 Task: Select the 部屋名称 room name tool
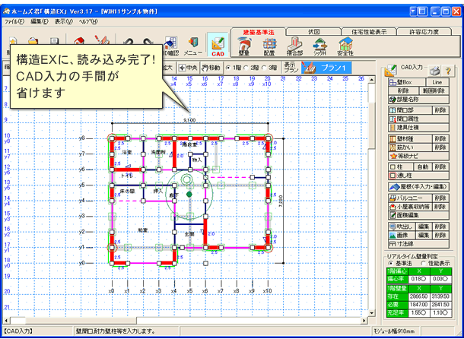click(x=418, y=100)
